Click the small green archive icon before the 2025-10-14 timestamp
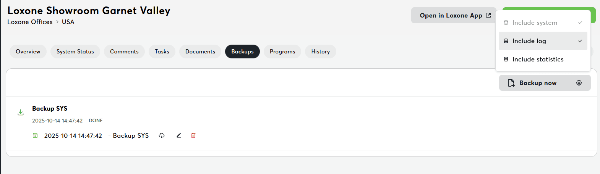 point(35,135)
